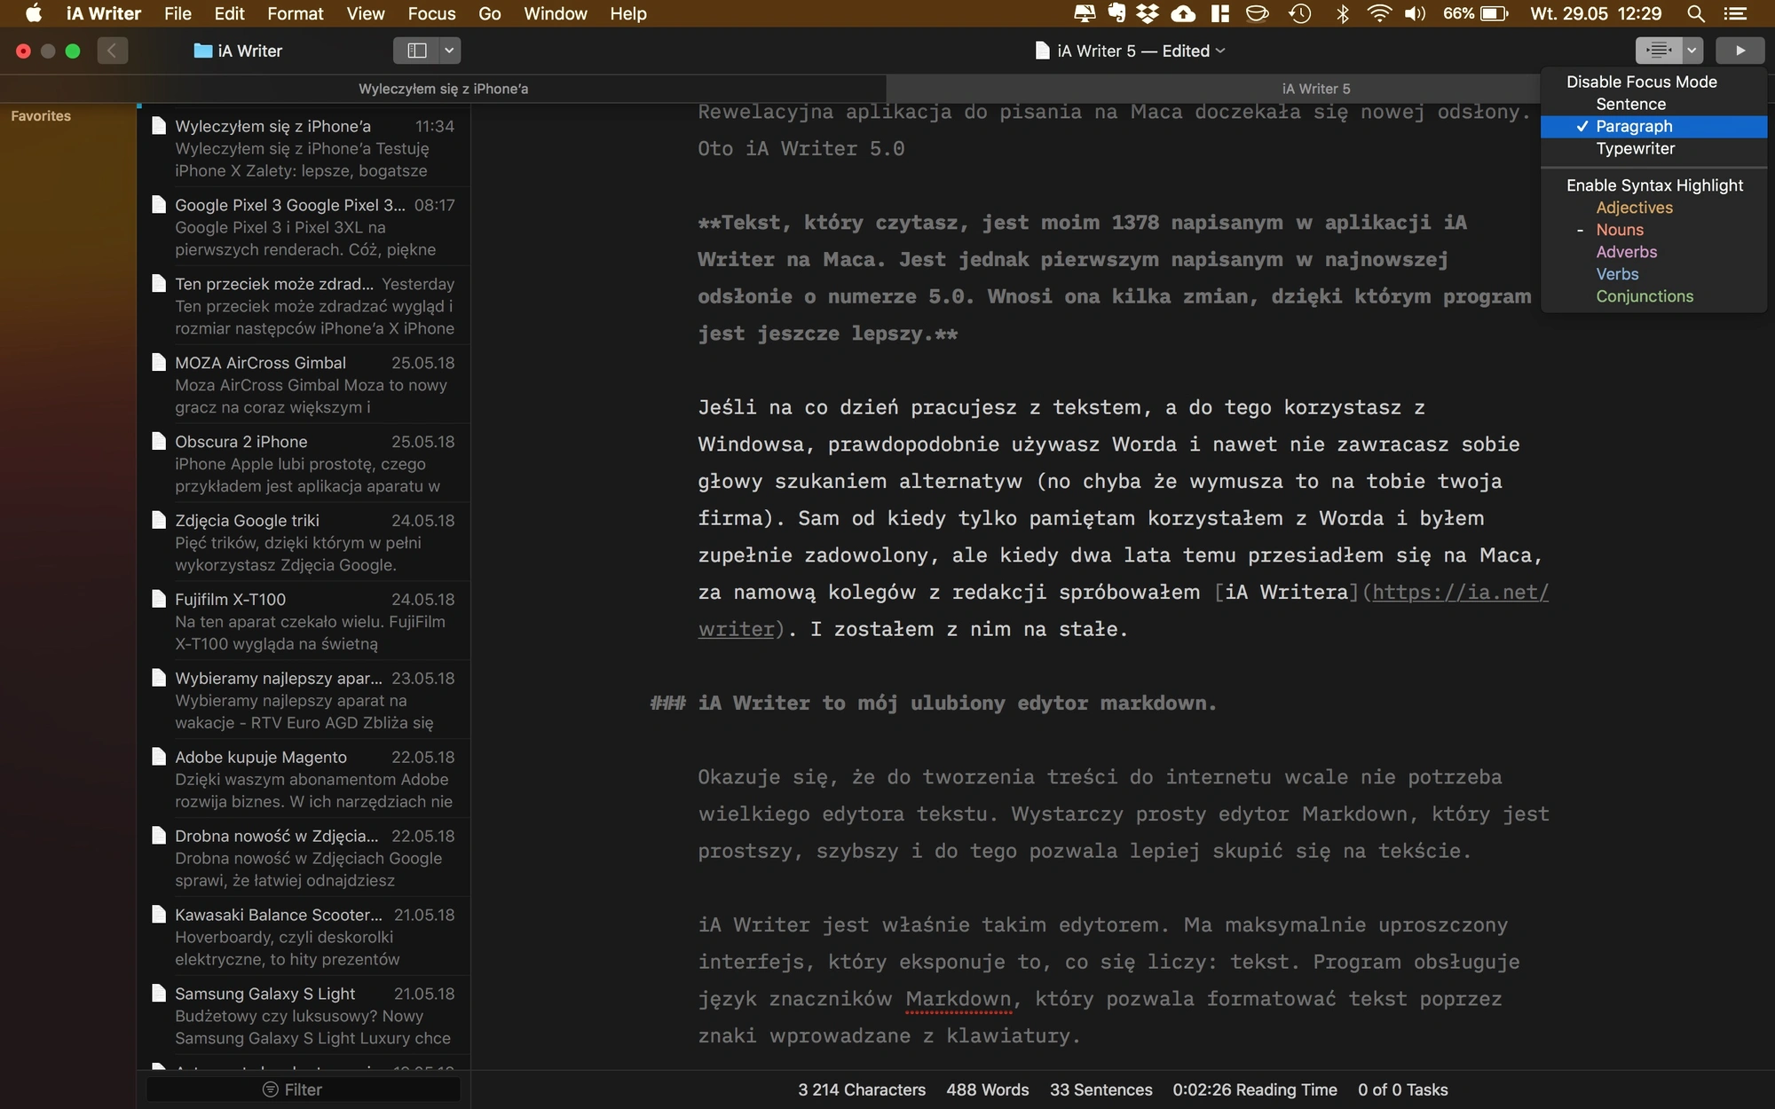Follow the ia.net/writer link in text
This screenshot has width=1775, height=1109.
pos(1460,592)
